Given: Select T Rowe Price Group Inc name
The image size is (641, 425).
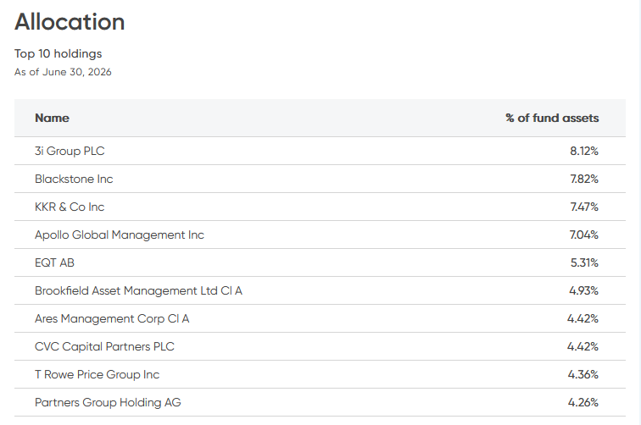Looking at the screenshot, I should [x=97, y=374].
